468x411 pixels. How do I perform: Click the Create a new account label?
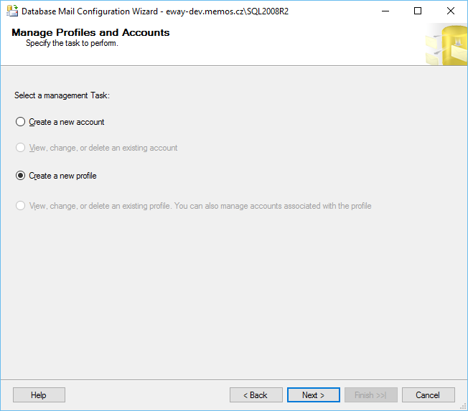[67, 122]
